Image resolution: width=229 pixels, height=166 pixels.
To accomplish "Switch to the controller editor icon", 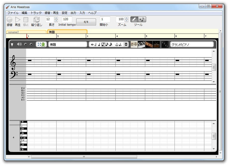I will [165, 44].
